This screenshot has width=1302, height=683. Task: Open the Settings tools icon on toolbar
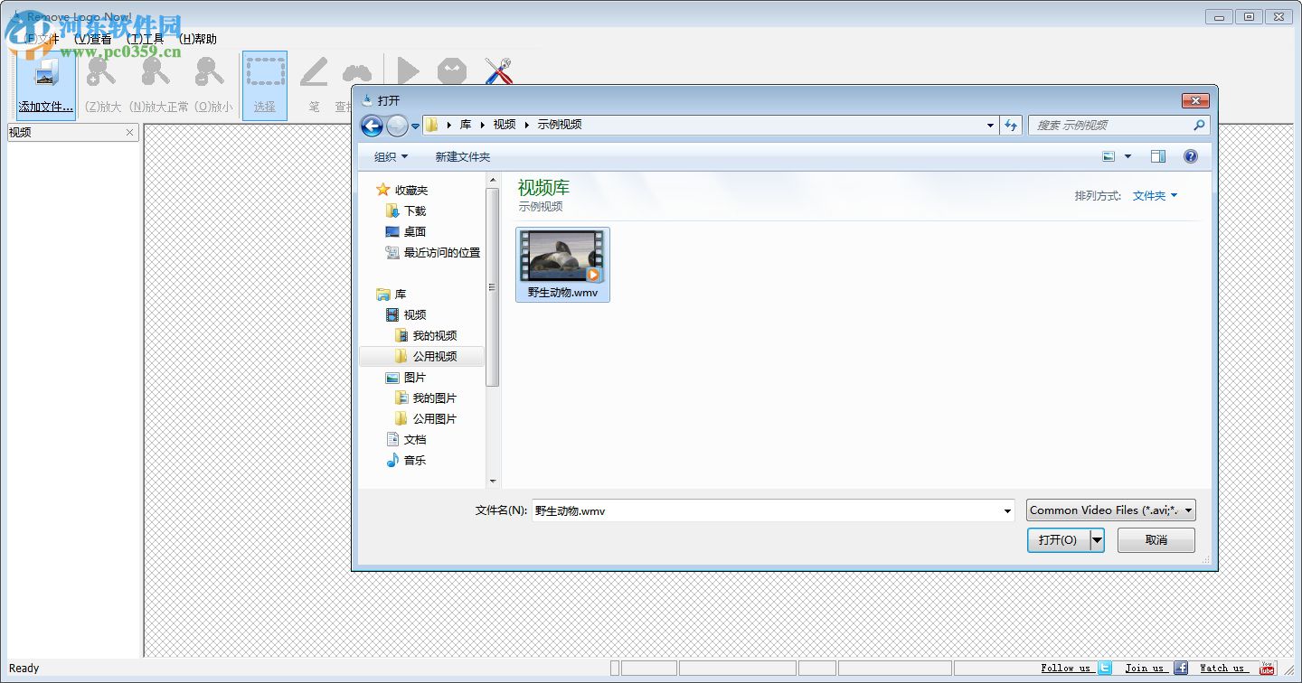coord(498,70)
